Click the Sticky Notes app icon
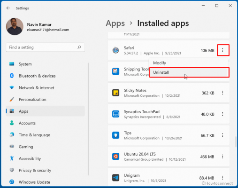 pyautogui.click(x=115, y=93)
